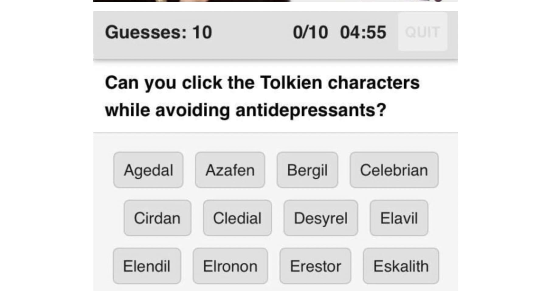Select the Cledial answer
The height and width of the screenshot is (291, 543).
[x=237, y=218]
